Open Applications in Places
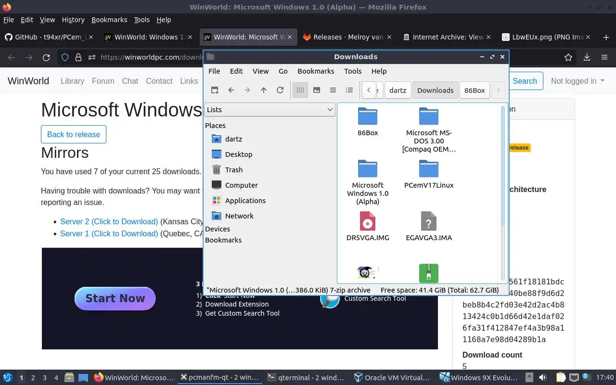The image size is (616, 385). (x=245, y=201)
